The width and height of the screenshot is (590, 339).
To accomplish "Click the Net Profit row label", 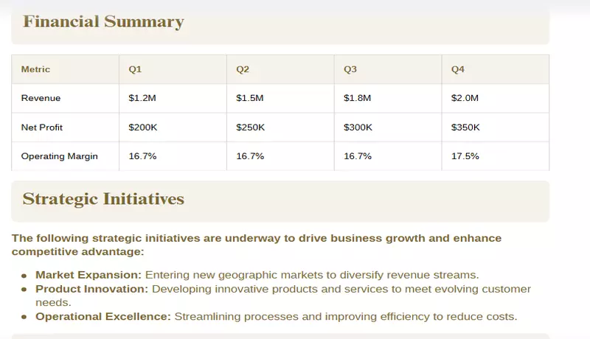I will [42, 127].
